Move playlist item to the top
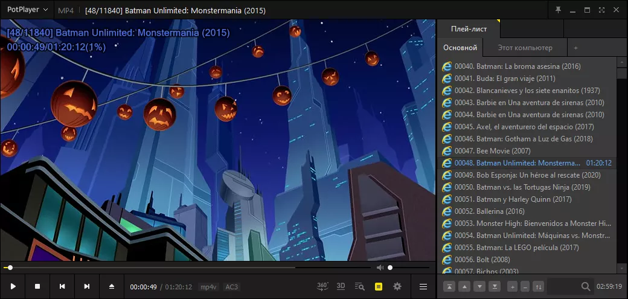 pyautogui.click(x=449, y=286)
